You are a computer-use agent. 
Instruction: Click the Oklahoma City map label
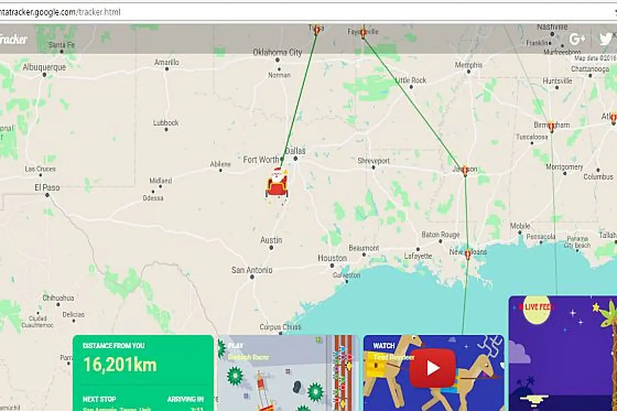pos(277,52)
